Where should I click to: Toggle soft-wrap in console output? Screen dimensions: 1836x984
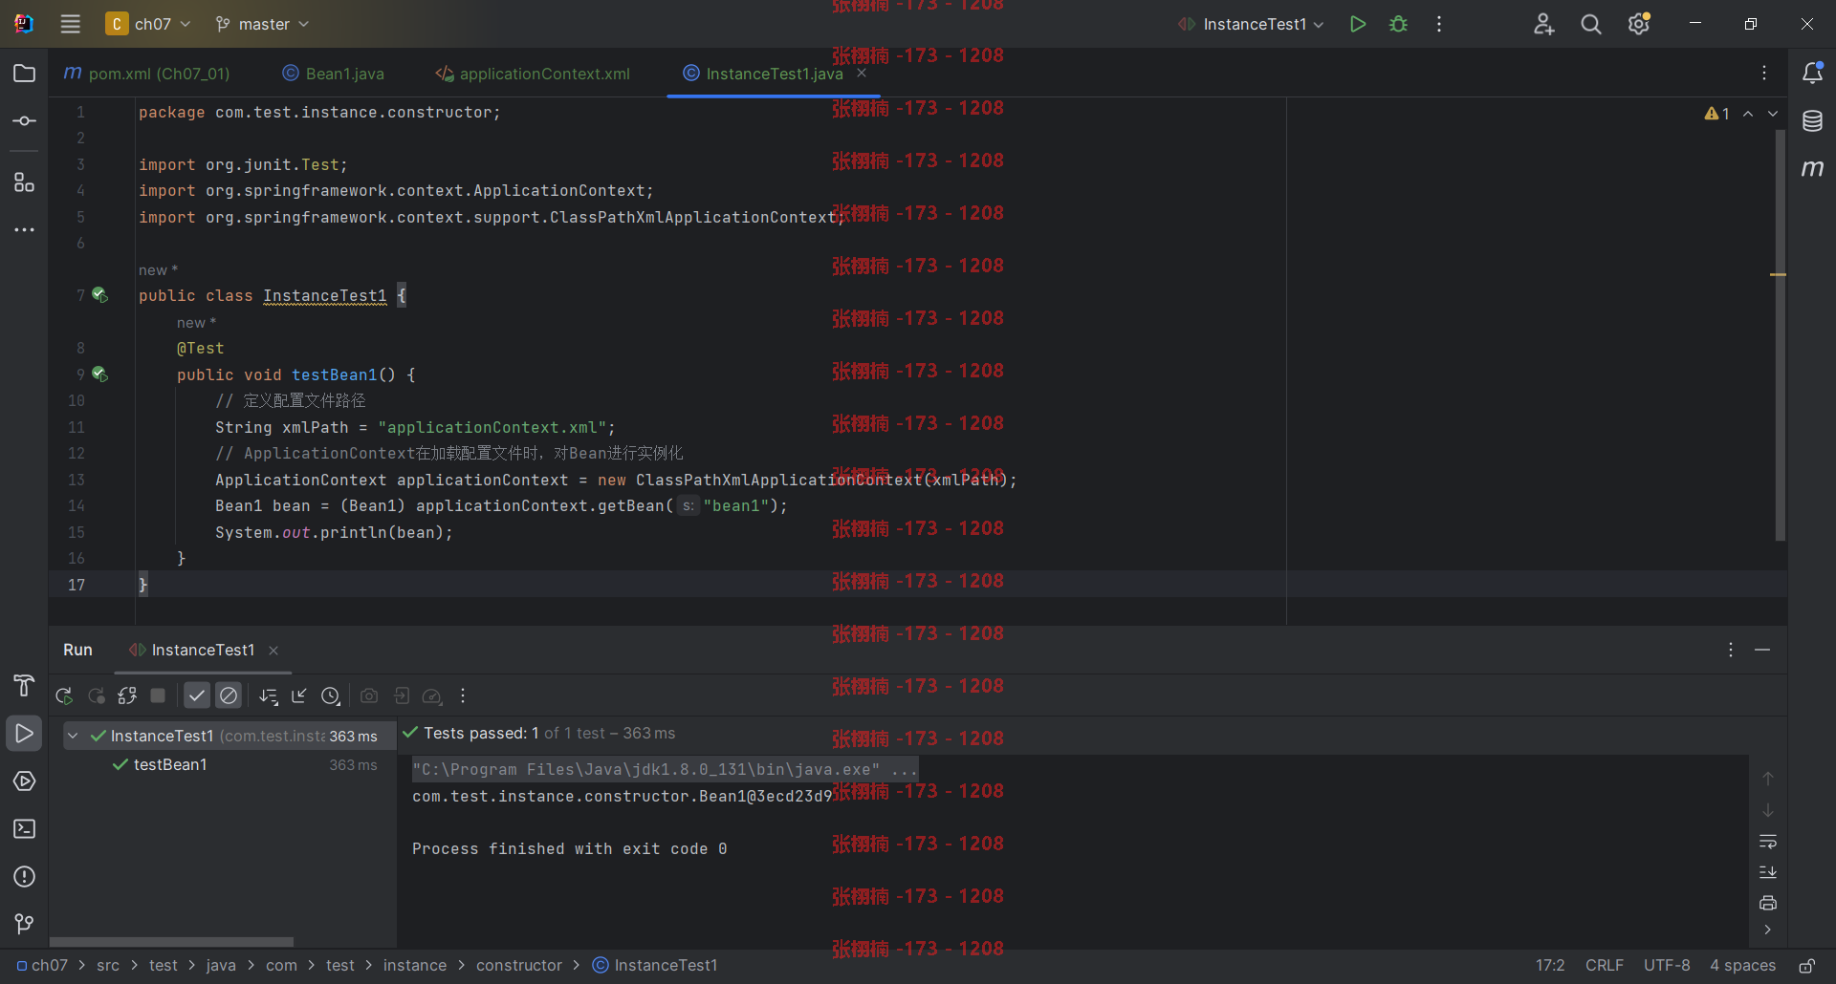coord(1768,841)
